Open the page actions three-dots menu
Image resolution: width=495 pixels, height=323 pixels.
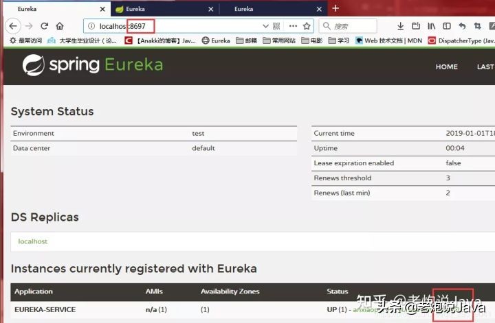(293, 26)
